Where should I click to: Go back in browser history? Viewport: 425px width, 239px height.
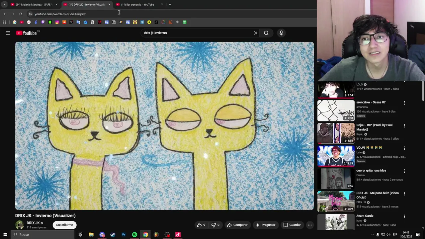tap(5, 14)
